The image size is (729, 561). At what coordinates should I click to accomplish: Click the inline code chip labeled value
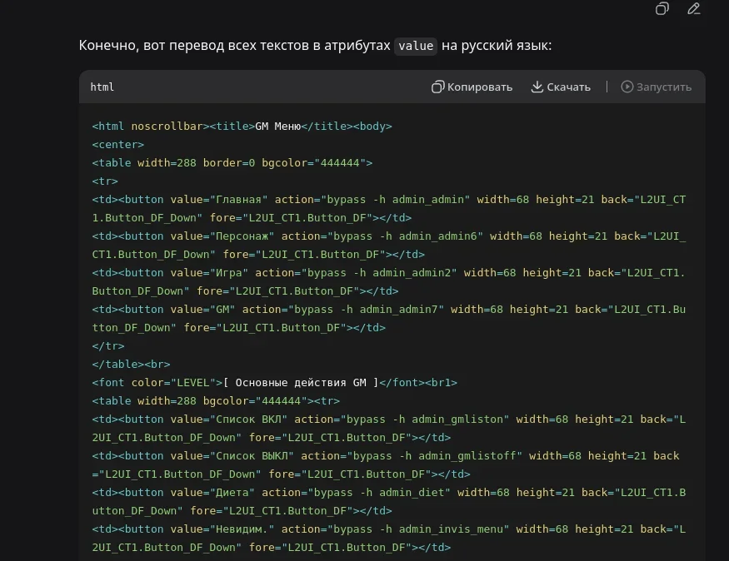tap(415, 46)
